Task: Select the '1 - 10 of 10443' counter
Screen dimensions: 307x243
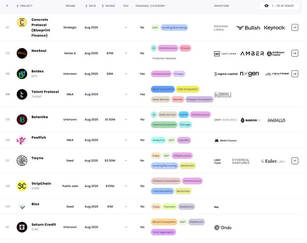Action: (x=283, y=6)
